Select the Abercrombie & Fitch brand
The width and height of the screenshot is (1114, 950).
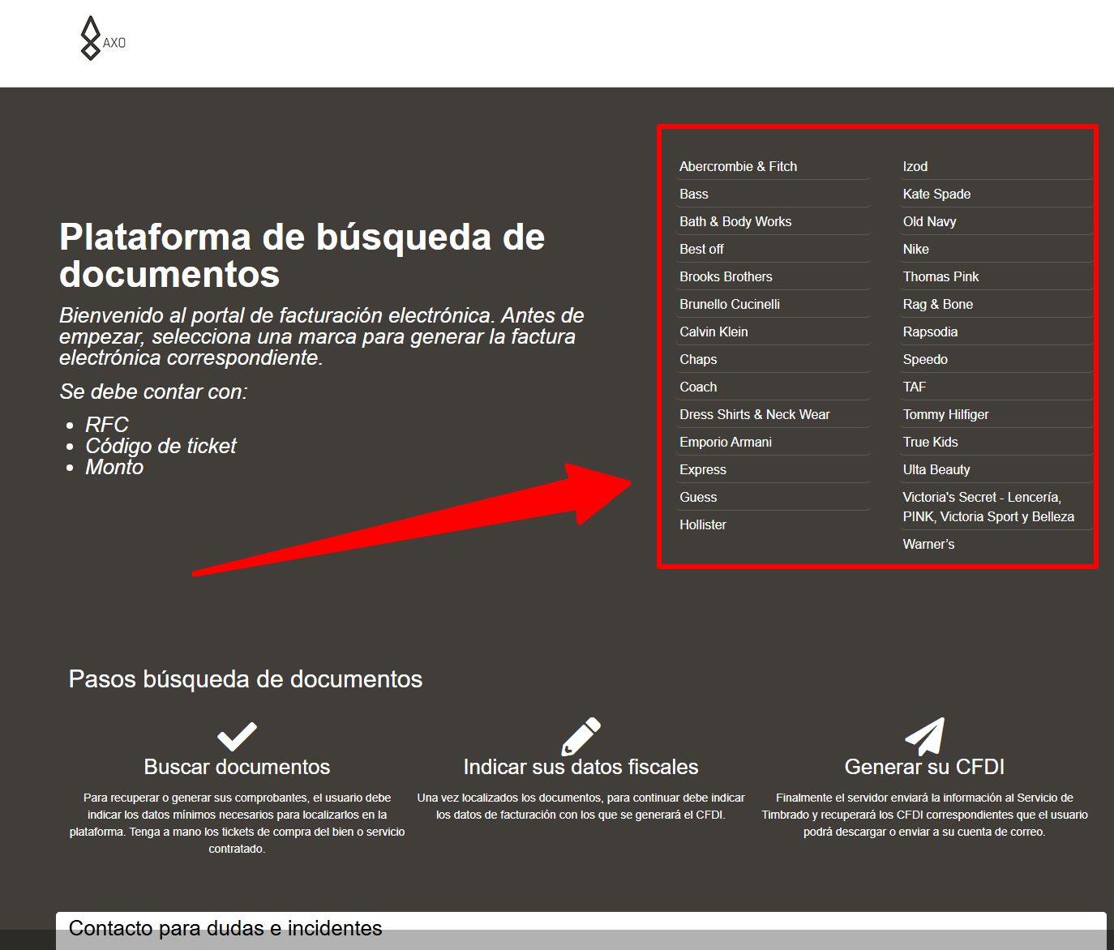(738, 166)
